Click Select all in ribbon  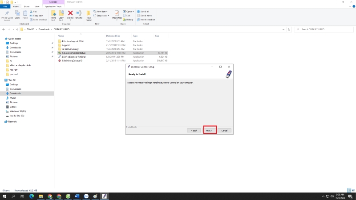pyautogui.click(x=143, y=12)
